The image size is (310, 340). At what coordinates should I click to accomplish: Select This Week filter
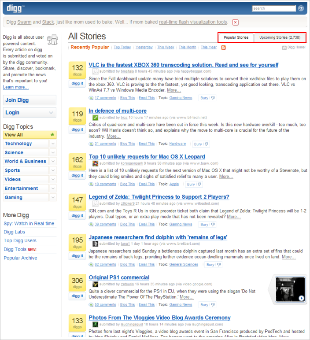coord(166,47)
